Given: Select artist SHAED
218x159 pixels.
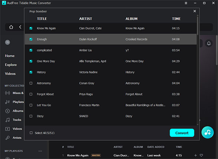Looking at the screenshot, I should pyautogui.click(x=83, y=116).
